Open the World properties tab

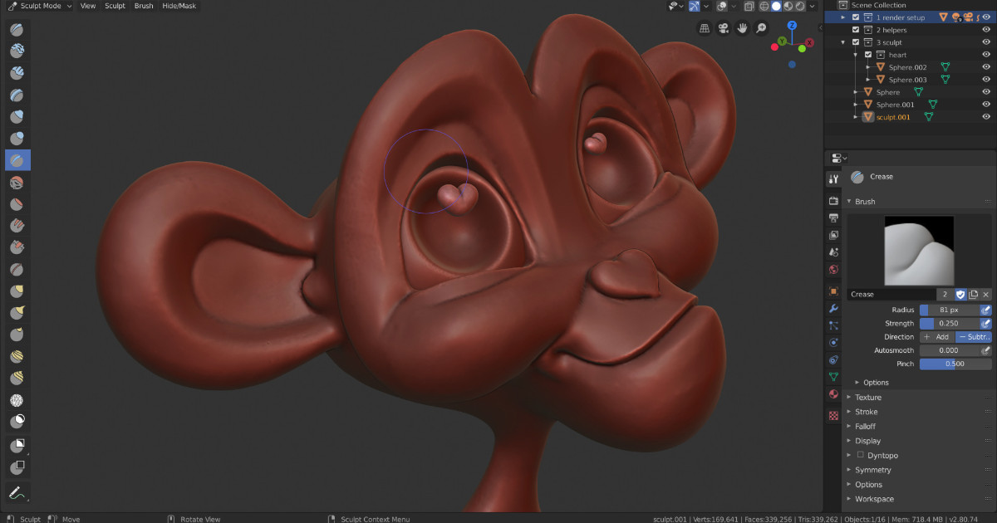coord(833,269)
